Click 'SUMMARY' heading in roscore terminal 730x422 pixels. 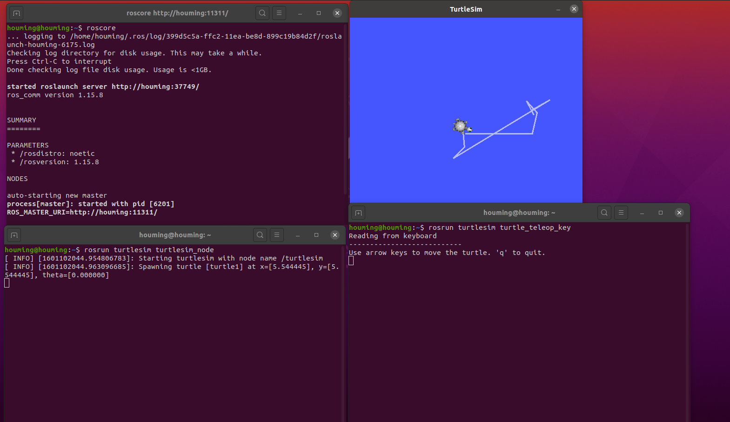click(21, 120)
